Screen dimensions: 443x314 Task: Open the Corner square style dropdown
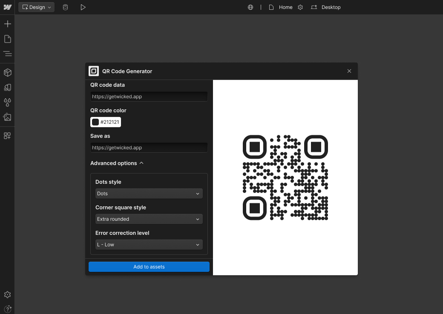149,219
